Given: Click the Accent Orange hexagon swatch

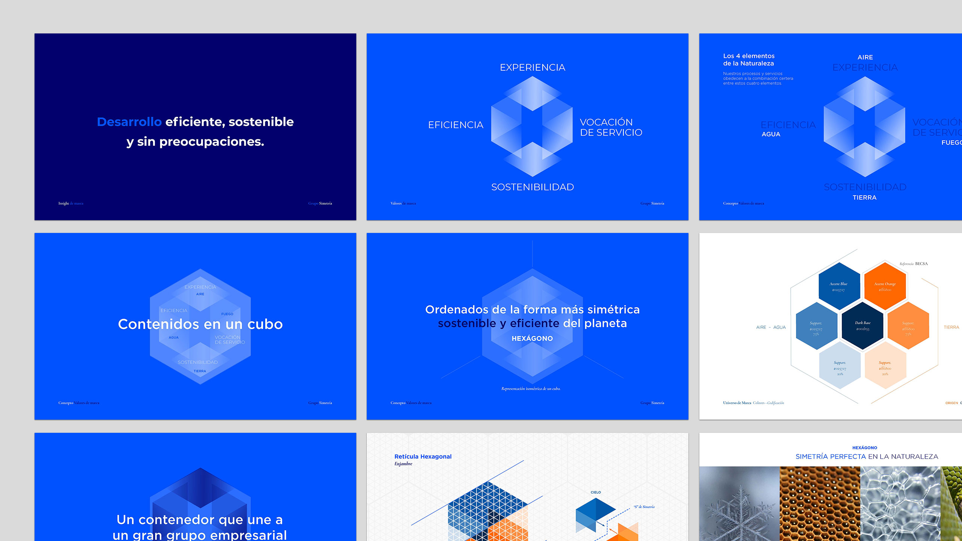Looking at the screenshot, I should (x=885, y=286).
